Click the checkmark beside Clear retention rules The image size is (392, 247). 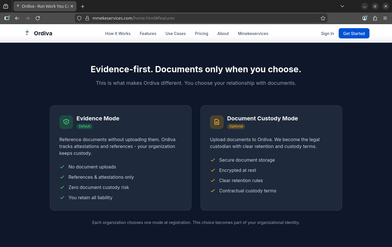(213, 180)
